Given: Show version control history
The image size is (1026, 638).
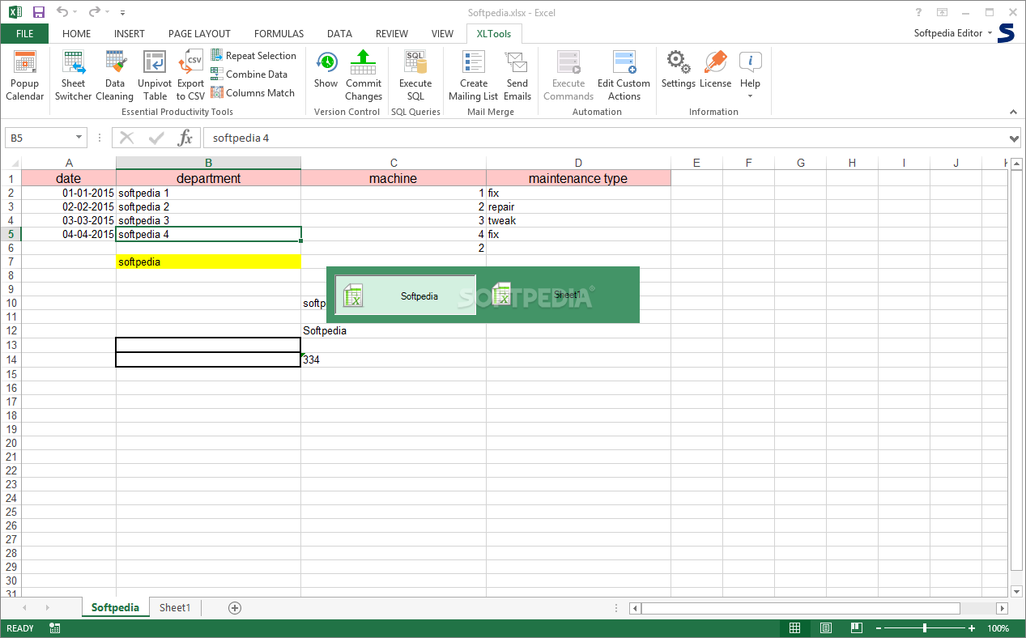Looking at the screenshot, I should (326, 70).
